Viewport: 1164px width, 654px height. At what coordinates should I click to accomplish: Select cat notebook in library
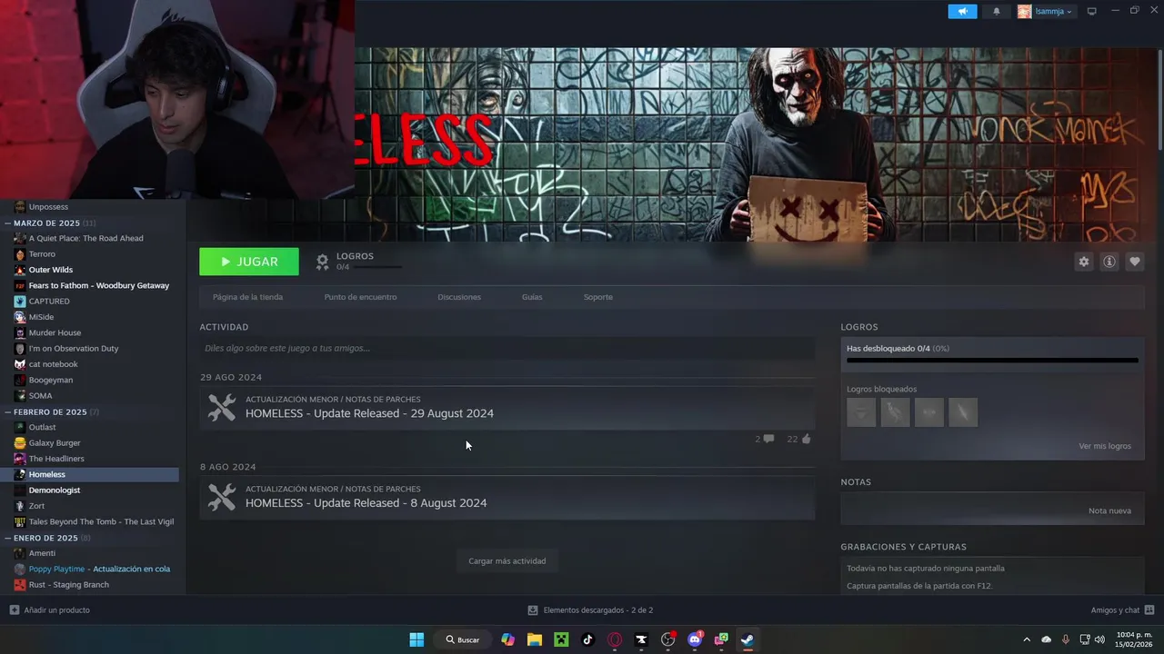[x=53, y=364]
